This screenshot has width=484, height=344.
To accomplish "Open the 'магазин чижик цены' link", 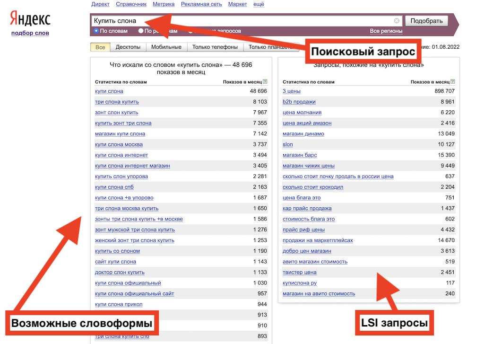I will tap(309, 166).
